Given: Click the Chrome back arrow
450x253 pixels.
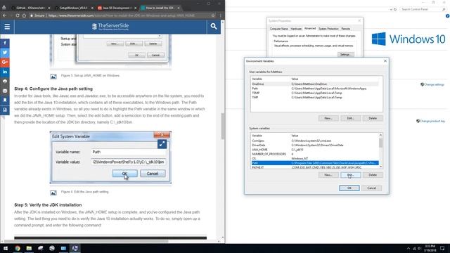Looking at the screenshot, I should 4,15.
